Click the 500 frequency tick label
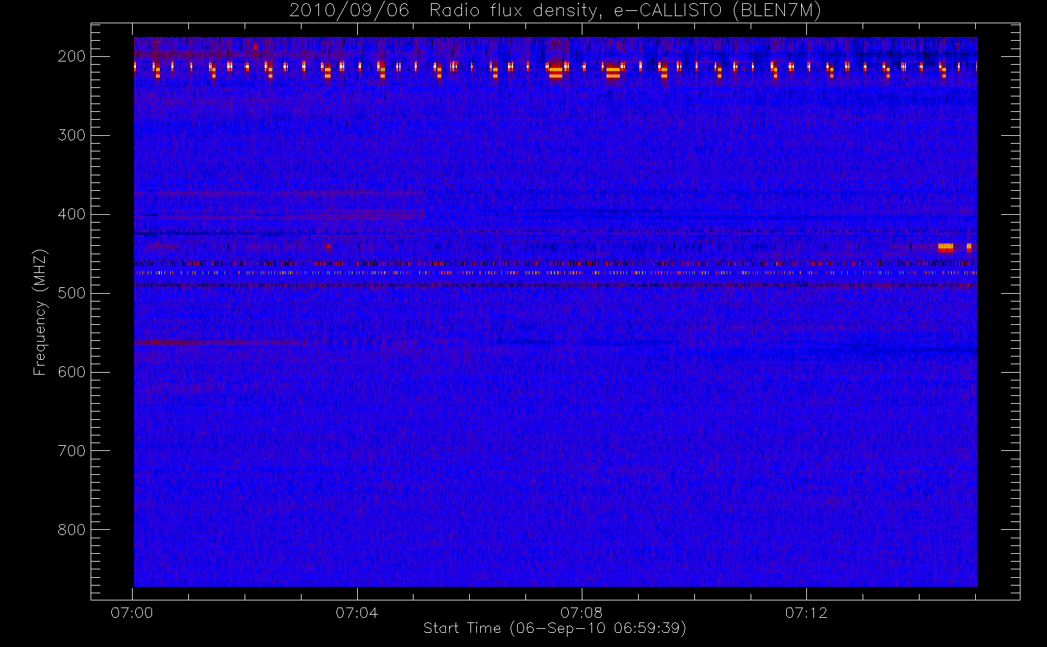The image size is (1047, 647). (x=72, y=293)
